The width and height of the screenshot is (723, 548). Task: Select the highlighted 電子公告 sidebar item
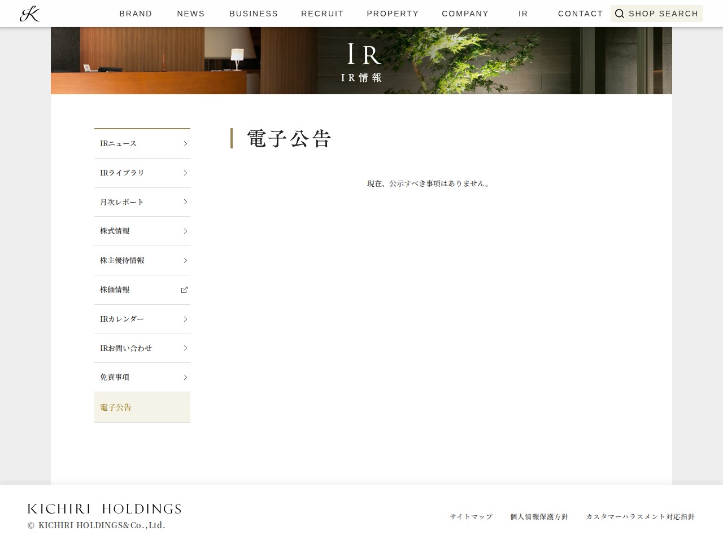coord(142,407)
